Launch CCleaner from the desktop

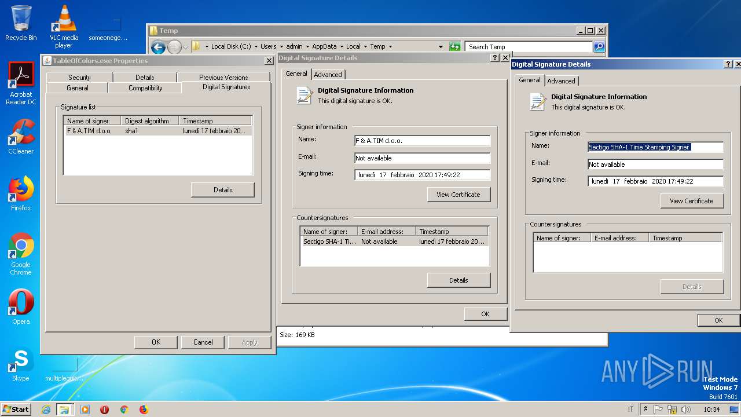21,137
